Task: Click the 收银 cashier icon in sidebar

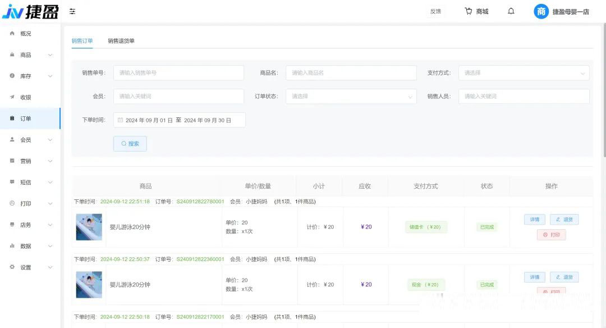Action: [x=12, y=97]
